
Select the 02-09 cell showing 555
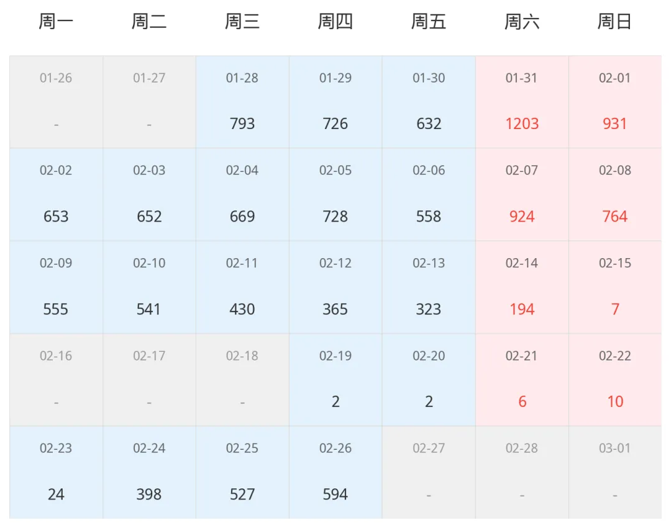pos(56,287)
